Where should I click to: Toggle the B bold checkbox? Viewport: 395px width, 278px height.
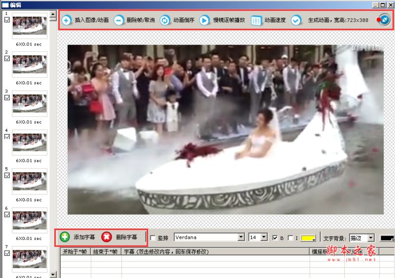click(275, 238)
